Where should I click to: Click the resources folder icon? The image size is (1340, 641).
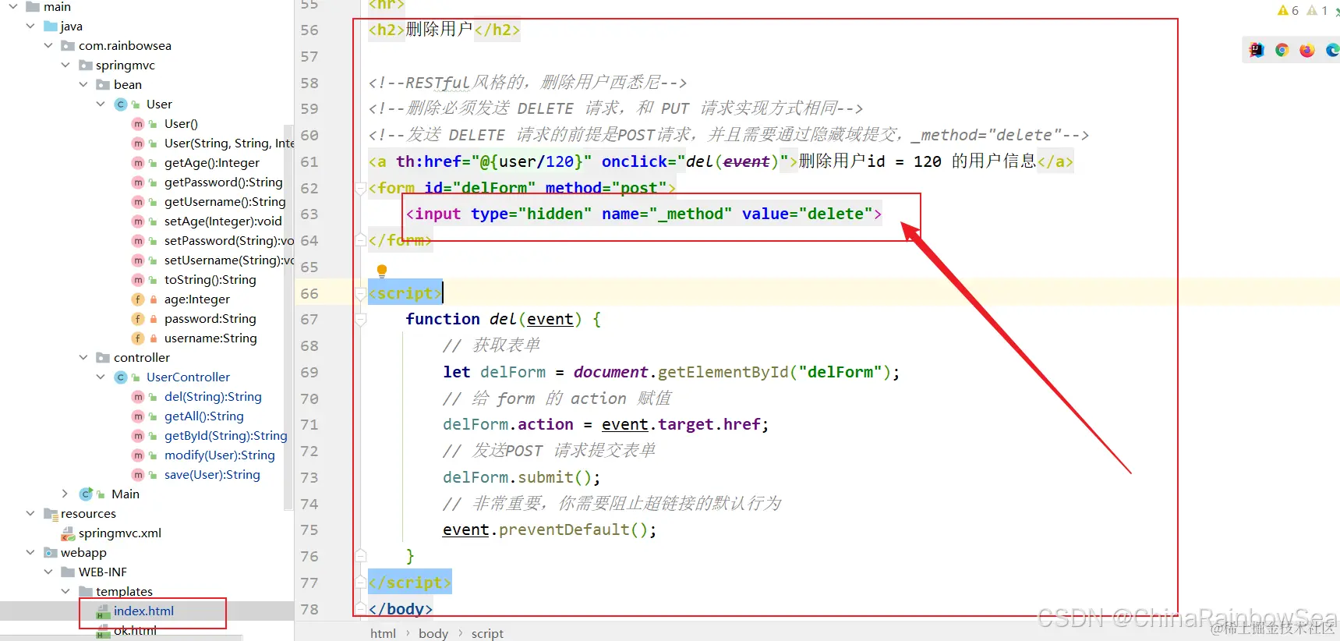tap(51, 513)
